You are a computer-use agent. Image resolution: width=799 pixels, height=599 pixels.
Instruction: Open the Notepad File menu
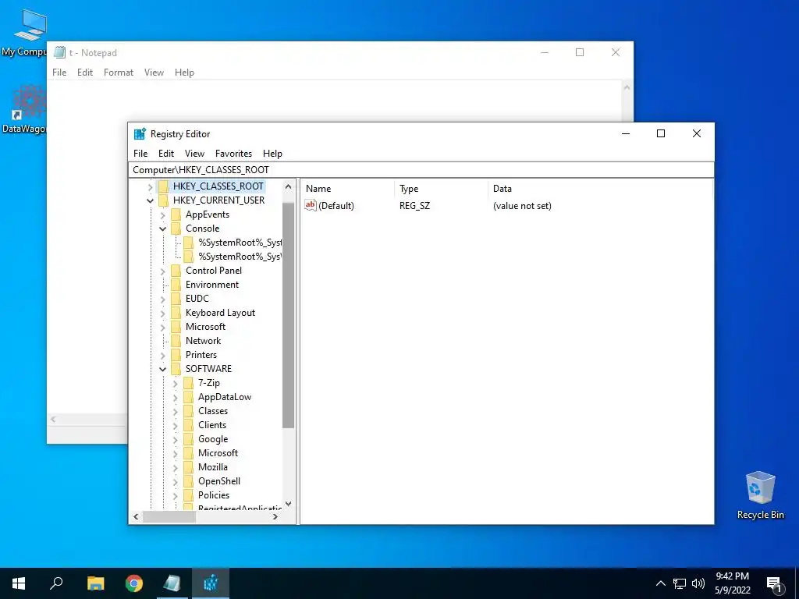(59, 73)
